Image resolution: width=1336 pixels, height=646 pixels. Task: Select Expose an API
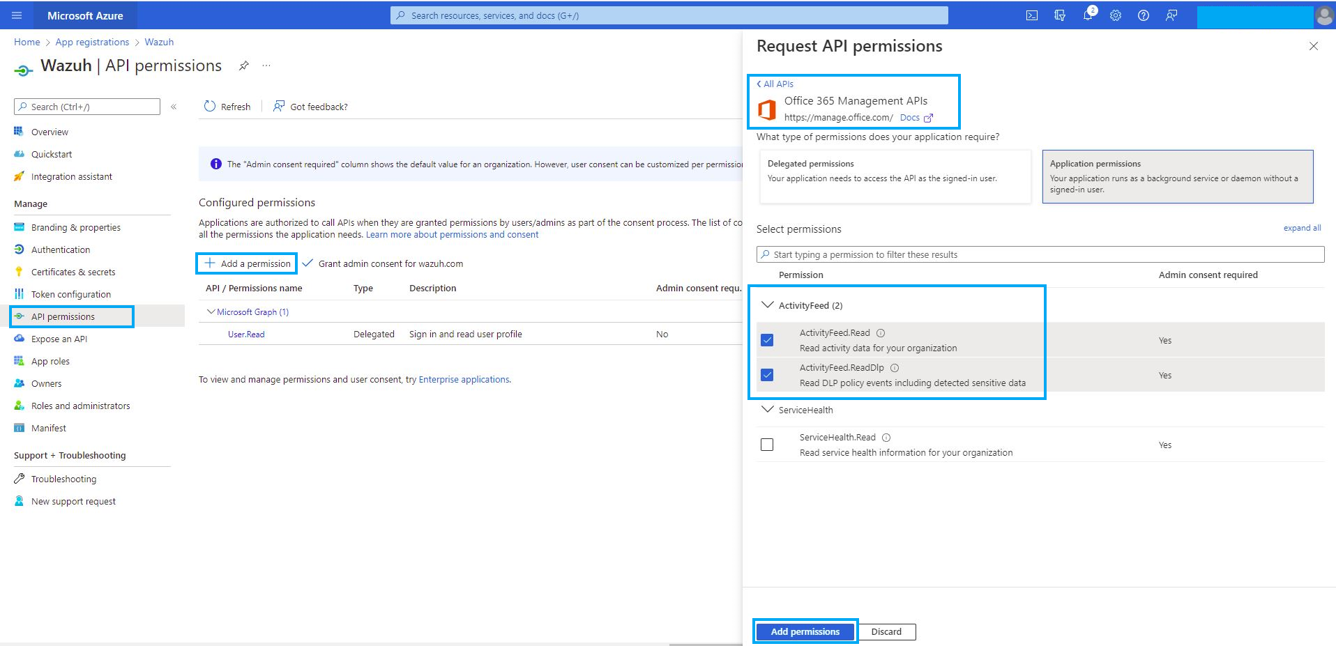59,339
